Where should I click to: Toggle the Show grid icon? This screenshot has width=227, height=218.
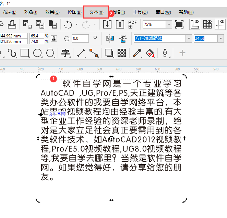tap(207, 24)
